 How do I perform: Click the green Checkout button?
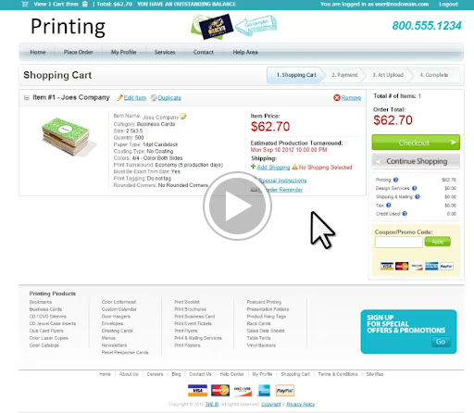point(416,143)
